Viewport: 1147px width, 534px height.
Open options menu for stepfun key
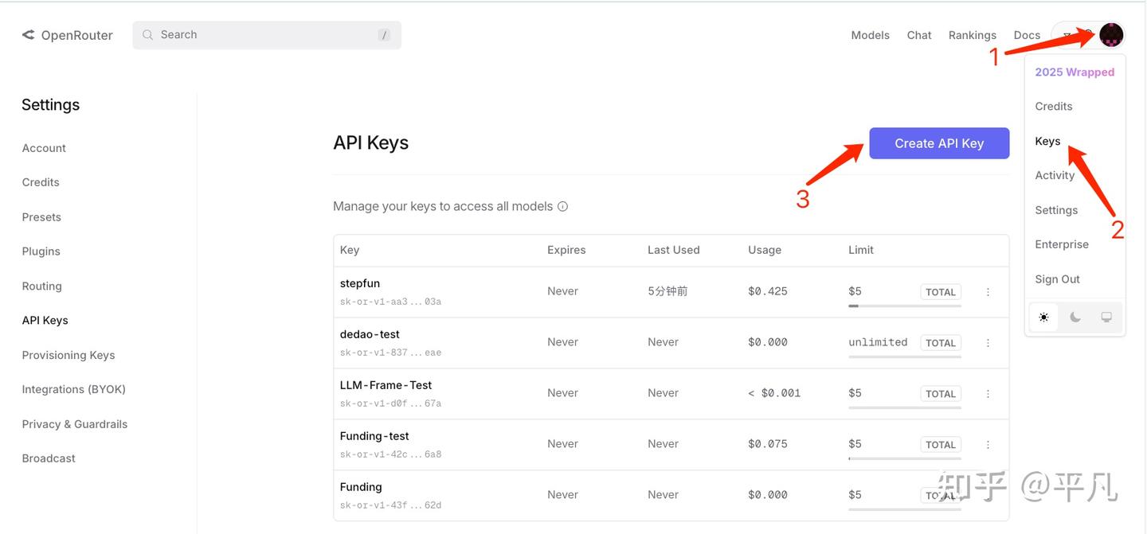[988, 292]
